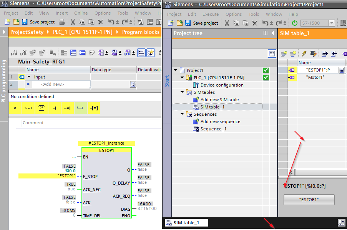The image size is (347, 230).
Task: Collapse Project1 node in PLCSIM tree
Action: pos(175,70)
